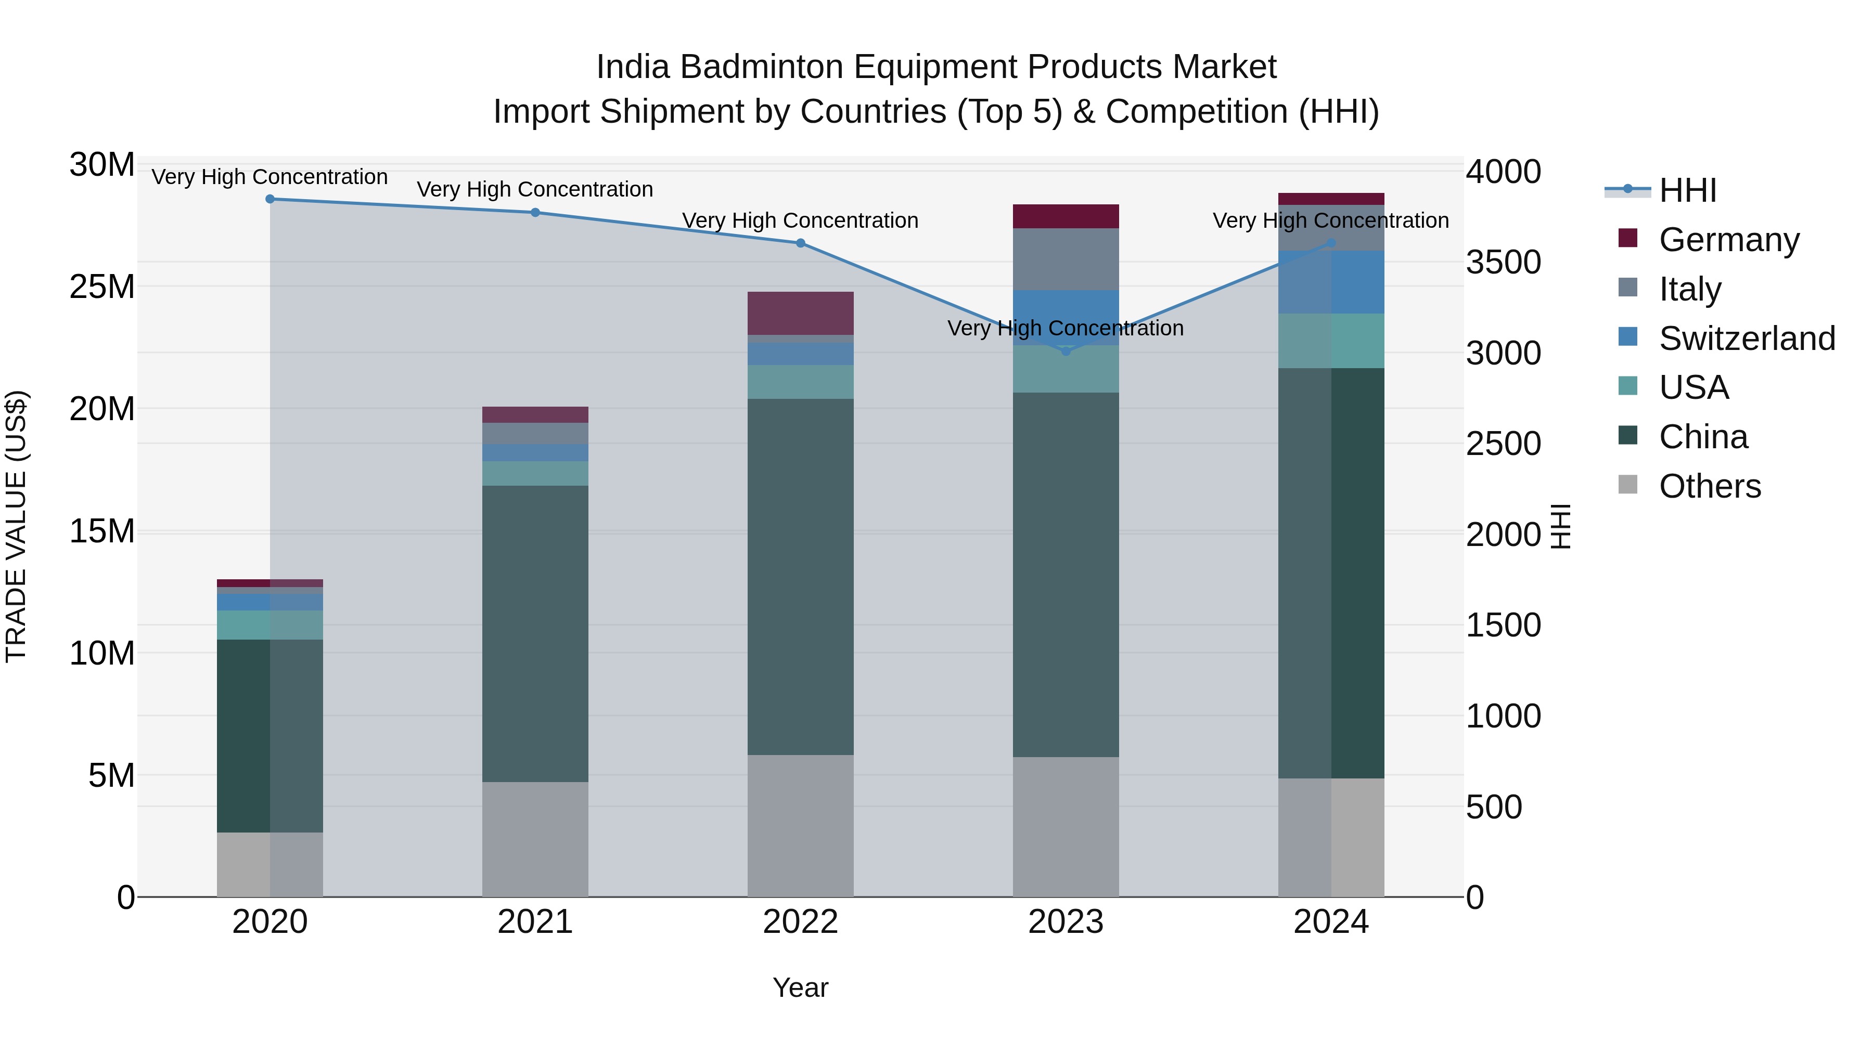Click the China segment of the 2021 bar
The image size is (1873, 1053).
[x=535, y=634]
